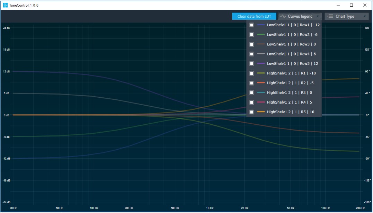The width and height of the screenshot is (373, 213).
Task: Toggle checkbox for HighShelv1 R1 -10 curve
Action: click(252, 73)
